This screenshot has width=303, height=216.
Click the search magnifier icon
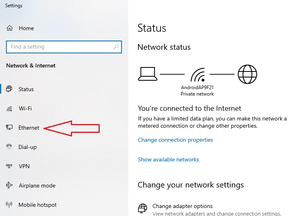[x=116, y=47]
